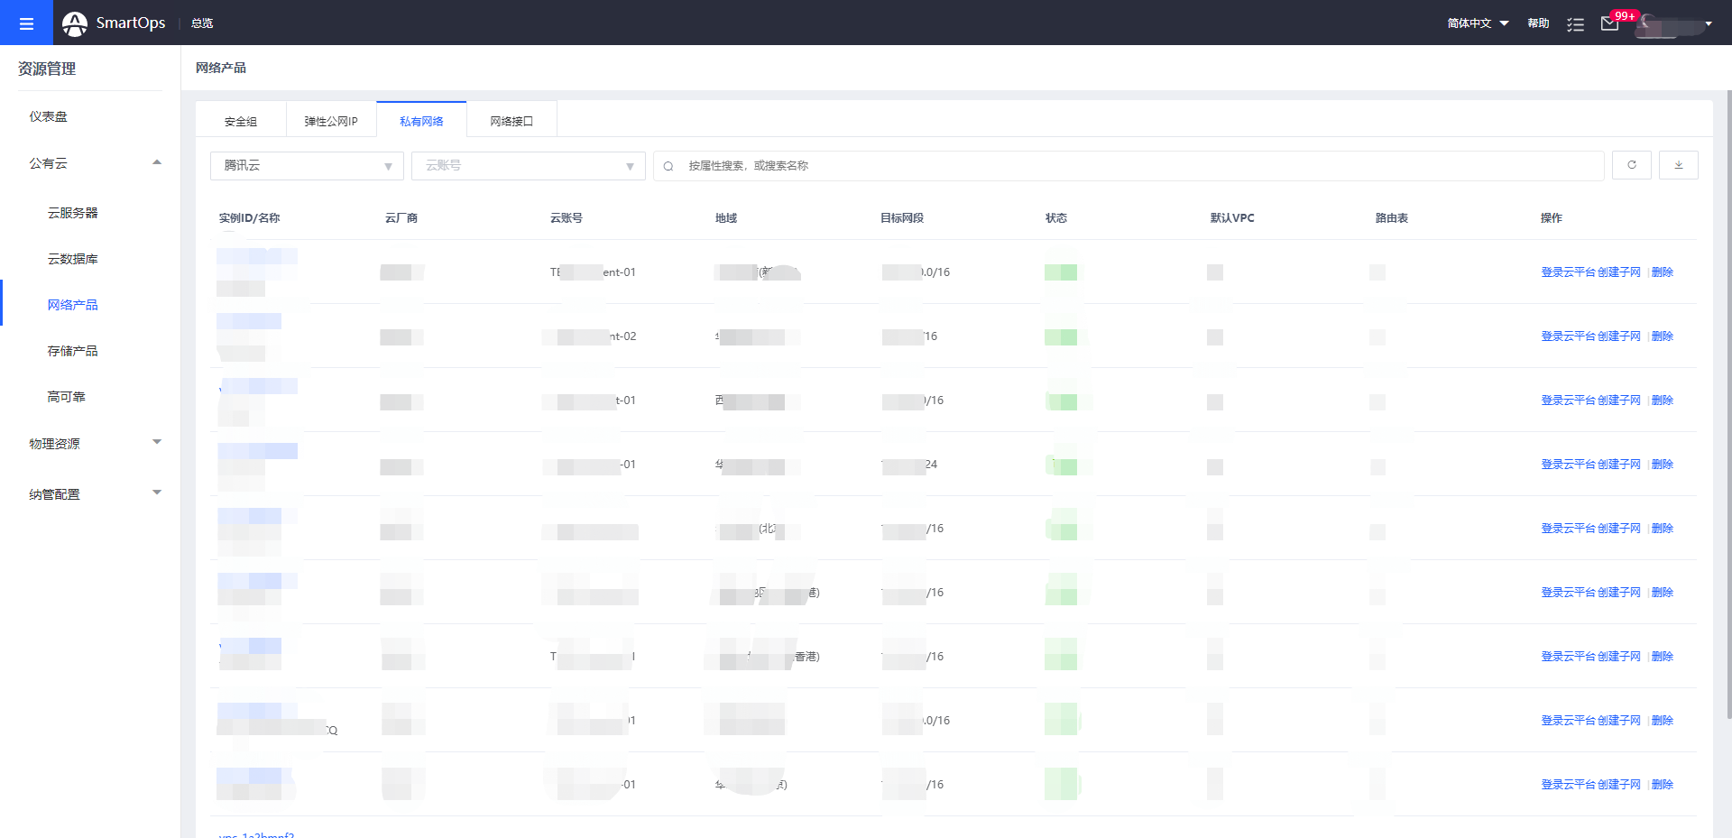This screenshot has width=1732, height=838.
Task: Click 删除 in the ent-01 row
Action: pyautogui.click(x=1663, y=272)
